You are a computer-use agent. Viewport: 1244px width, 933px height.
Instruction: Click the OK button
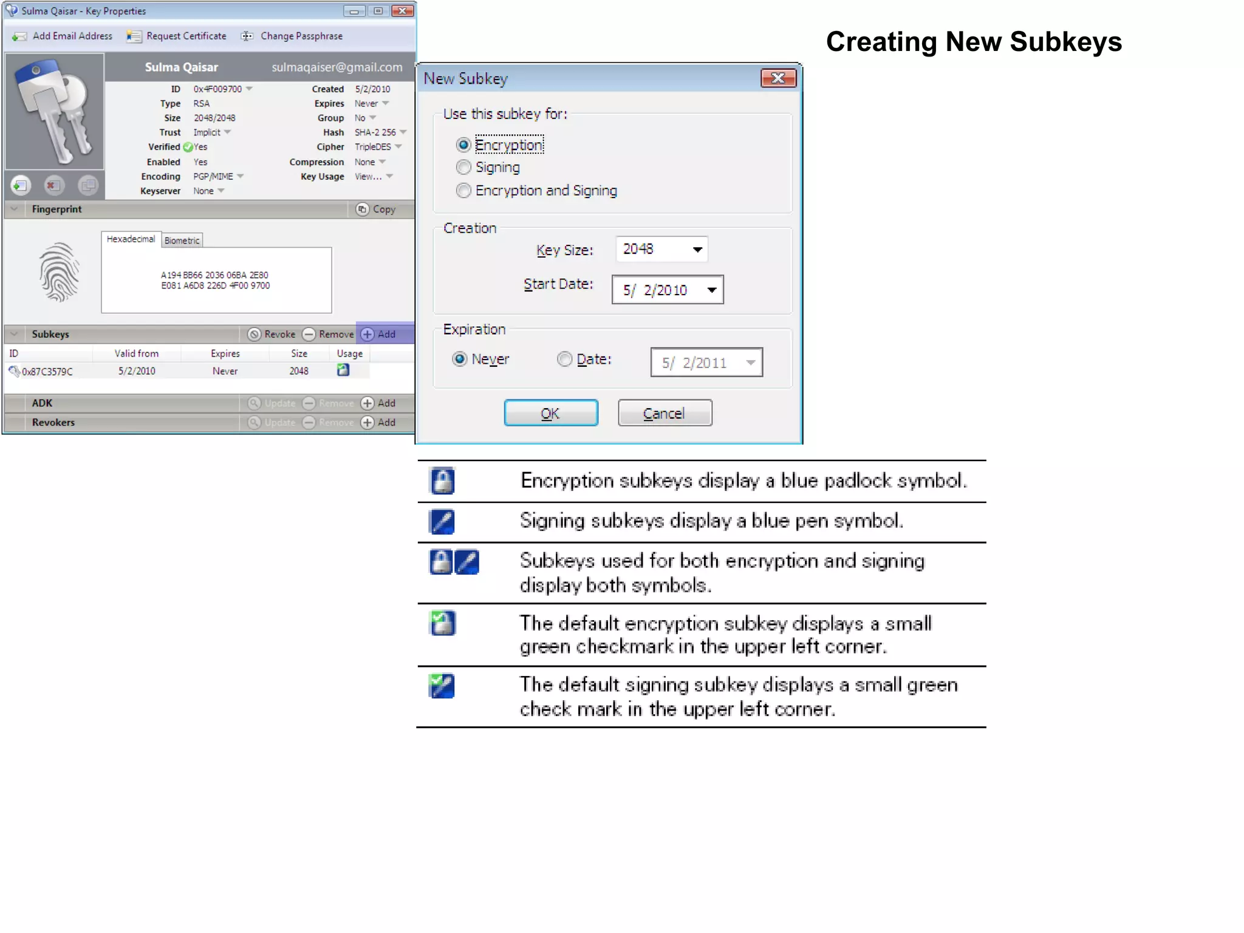coord(551,413)
